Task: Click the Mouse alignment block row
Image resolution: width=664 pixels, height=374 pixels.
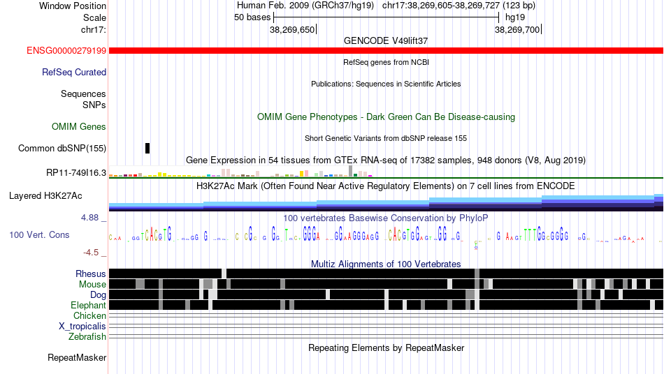Action: click(386, 284)
